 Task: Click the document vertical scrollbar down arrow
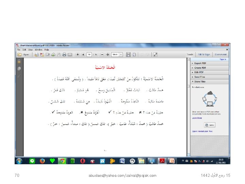(189, 155)
